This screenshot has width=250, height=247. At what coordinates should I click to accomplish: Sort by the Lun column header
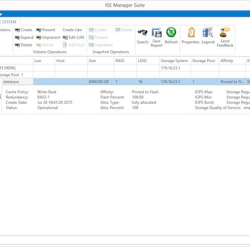point(44,60)
